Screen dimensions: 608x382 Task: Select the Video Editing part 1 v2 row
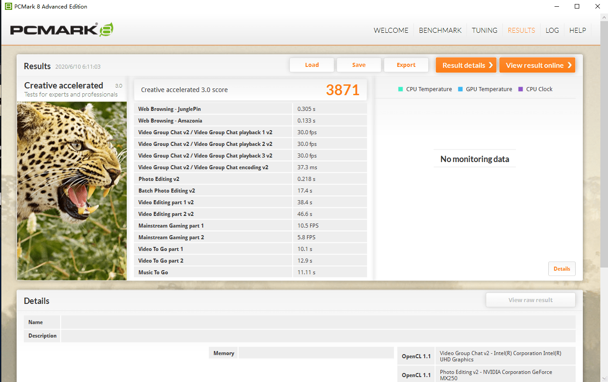[x=250, y=202]
